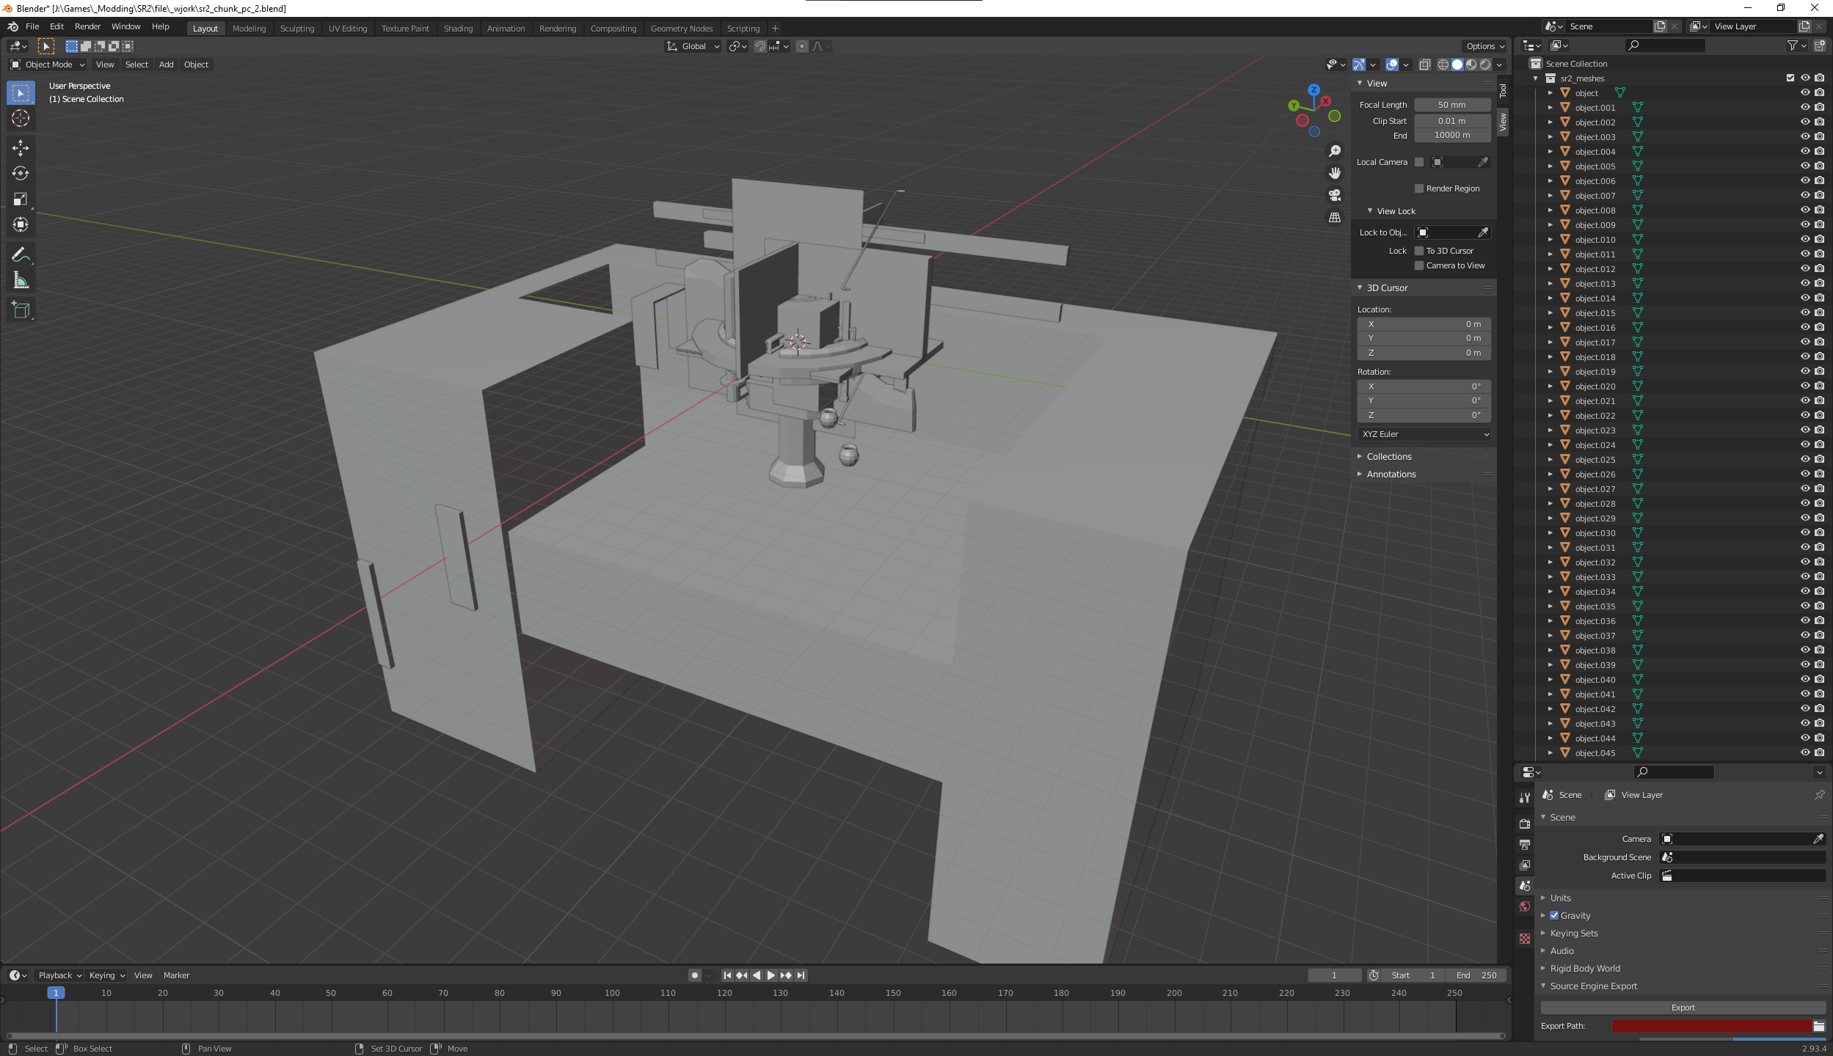Open the File menu
Viewport: 1833px width, 1056px height.
(x=32, y=26)
